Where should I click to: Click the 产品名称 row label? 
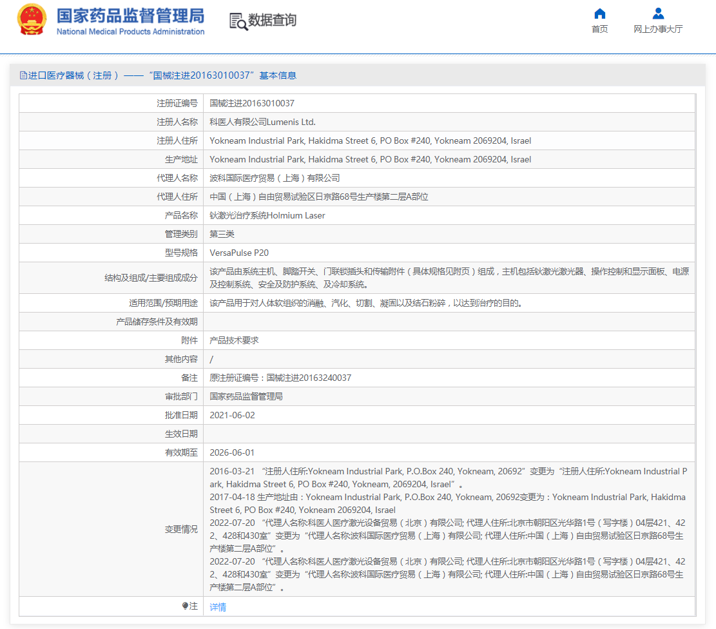coord(181,216)
